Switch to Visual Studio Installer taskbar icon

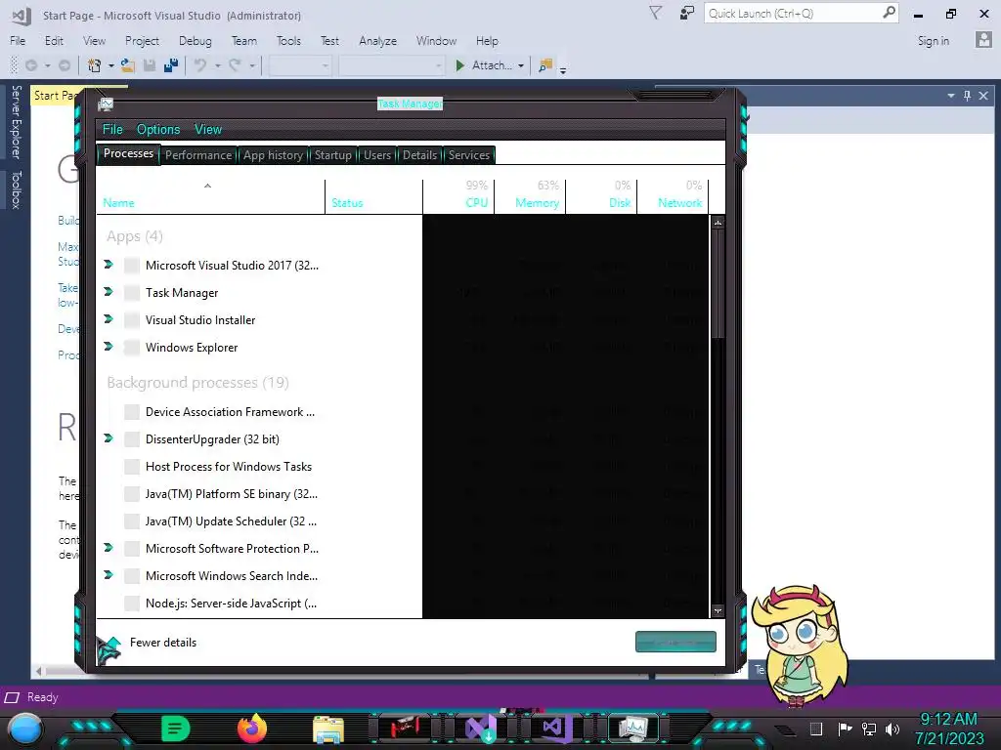pos(481,729)
